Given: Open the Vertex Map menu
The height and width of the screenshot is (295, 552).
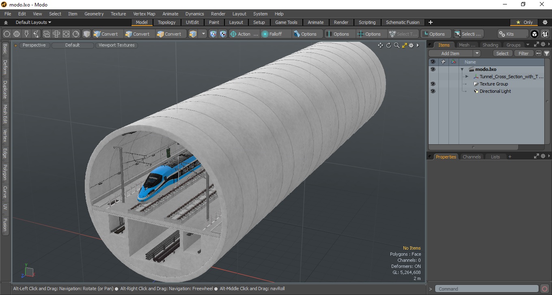Looking at the screenshot, I should point(144,14).
